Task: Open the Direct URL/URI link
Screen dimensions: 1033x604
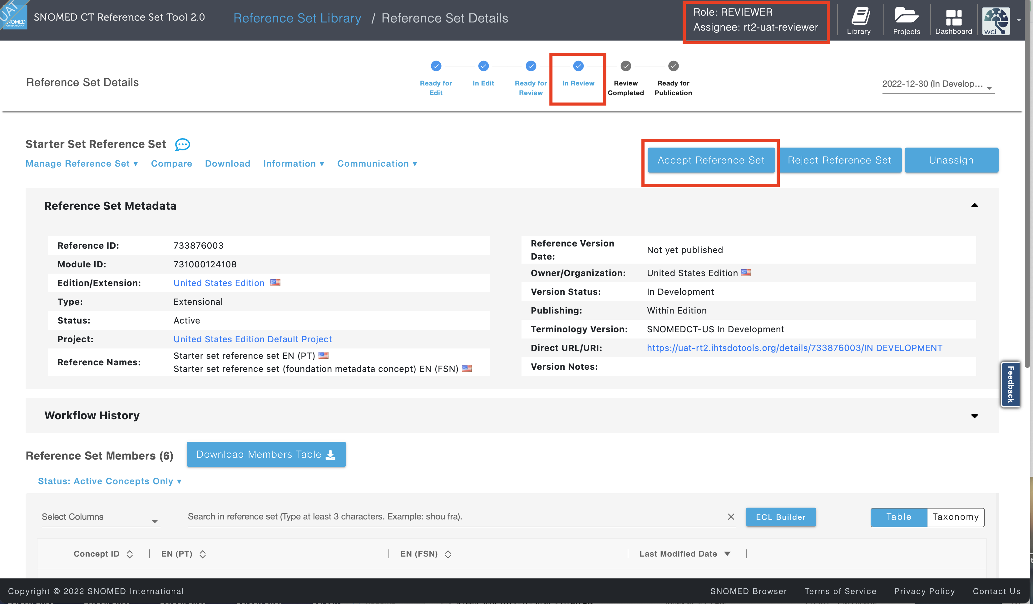Action: pos(794,348)
